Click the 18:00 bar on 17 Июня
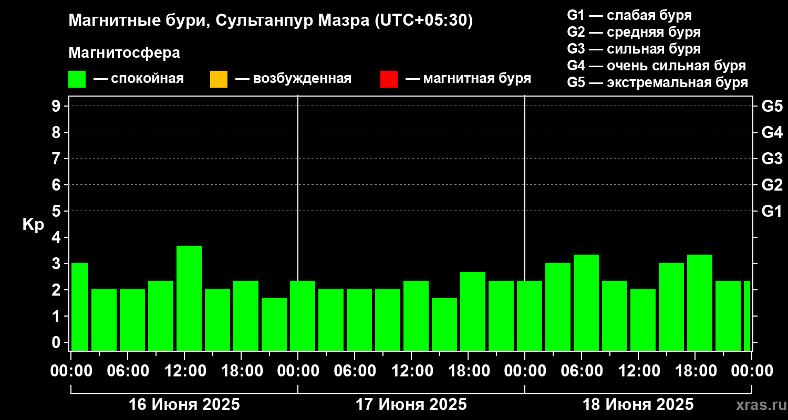 [x=473, y=311]
